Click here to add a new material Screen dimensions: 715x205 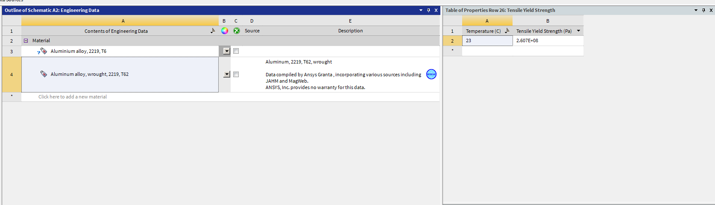pyautogui.click(x=73, y=97)
